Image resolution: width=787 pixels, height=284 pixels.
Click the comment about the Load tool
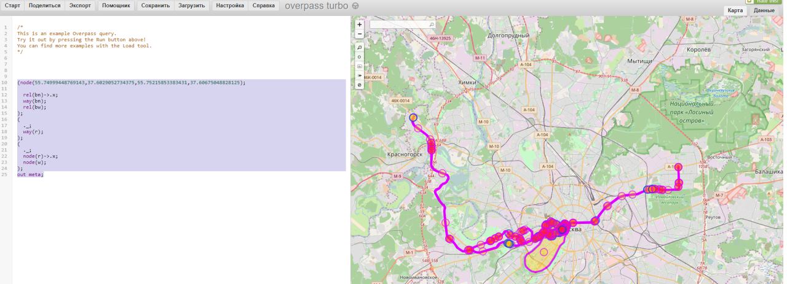(x=84, y=45)
